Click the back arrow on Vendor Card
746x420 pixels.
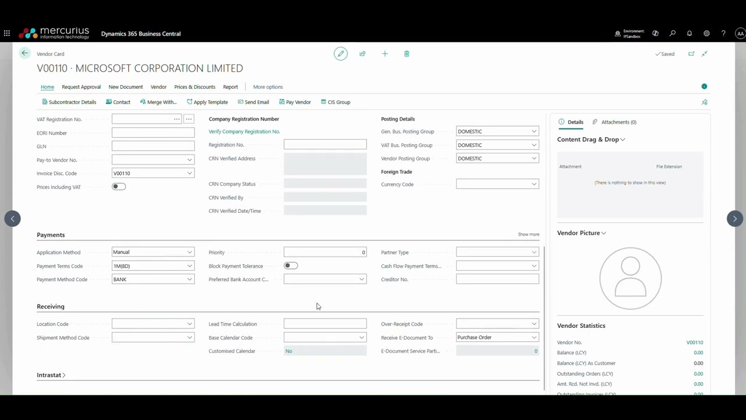point(24,53)
